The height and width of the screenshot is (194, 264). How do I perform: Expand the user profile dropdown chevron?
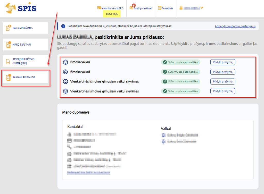coord(202,8)
